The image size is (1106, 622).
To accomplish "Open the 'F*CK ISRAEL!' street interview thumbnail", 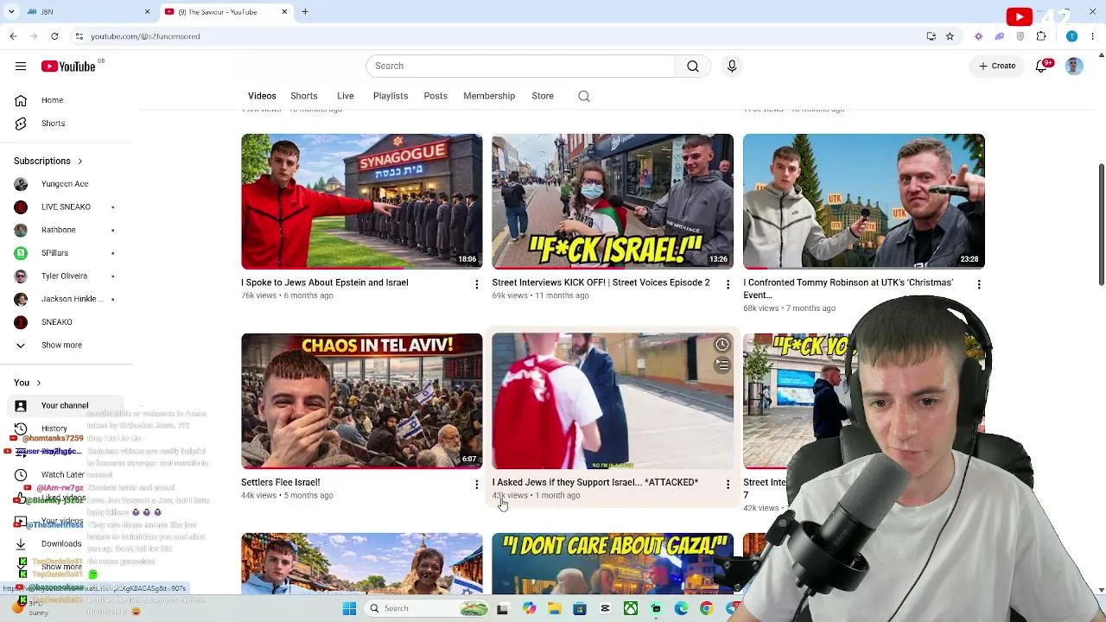I will (613, 201).
